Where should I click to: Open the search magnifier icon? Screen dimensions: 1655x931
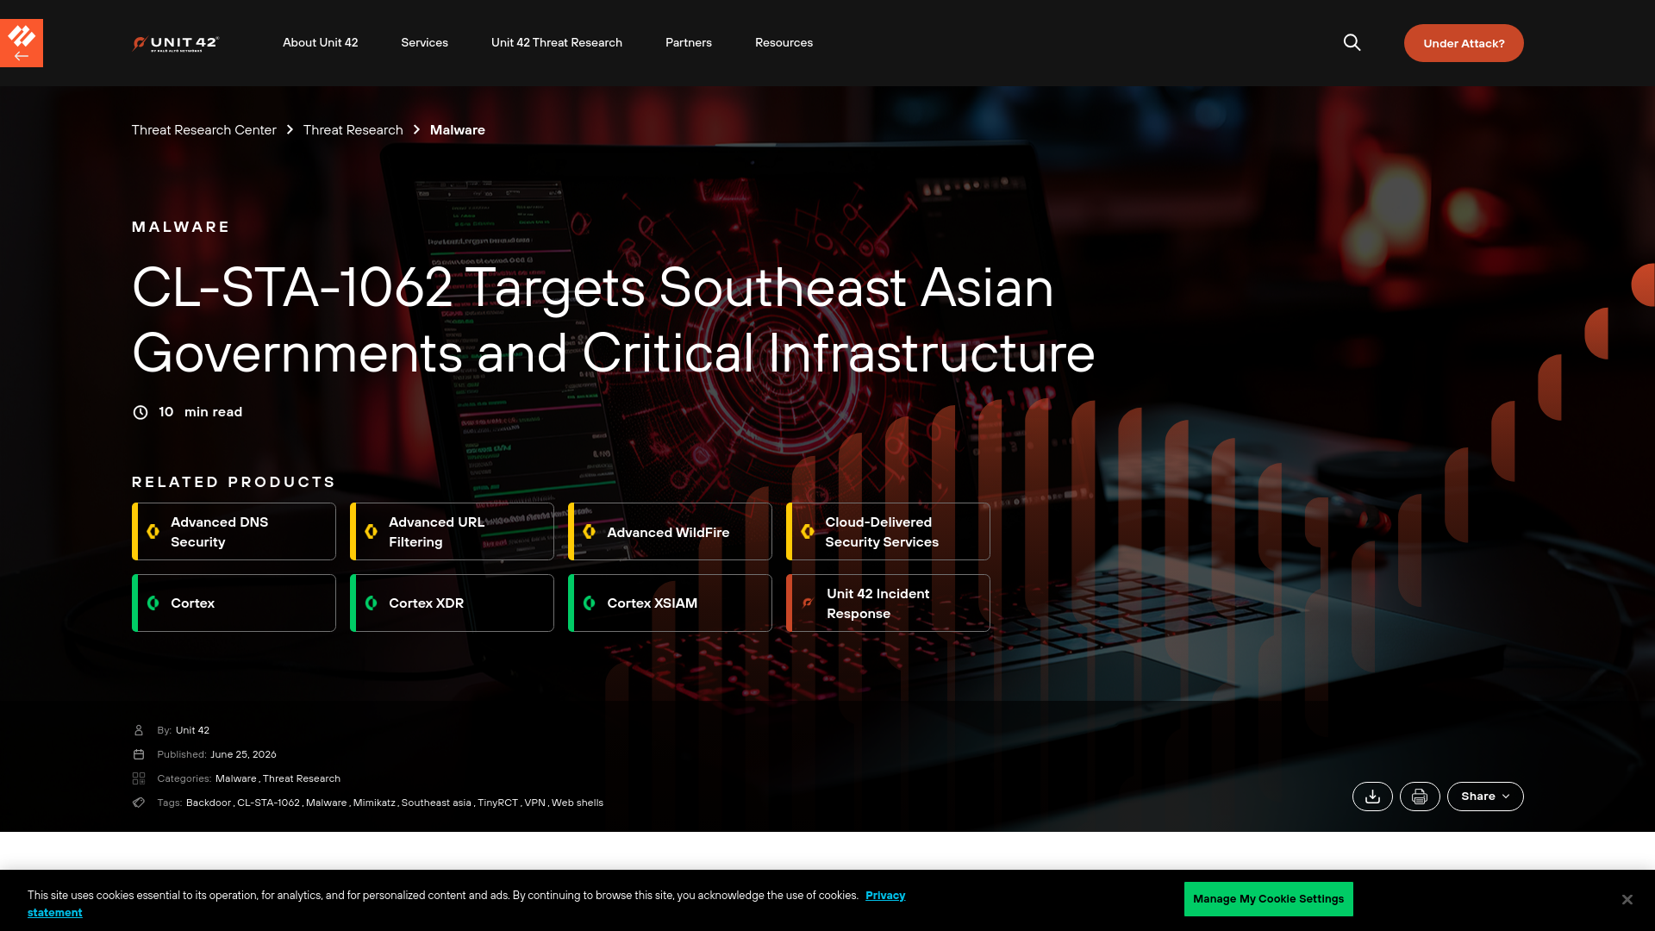(x=1352, y=42)
